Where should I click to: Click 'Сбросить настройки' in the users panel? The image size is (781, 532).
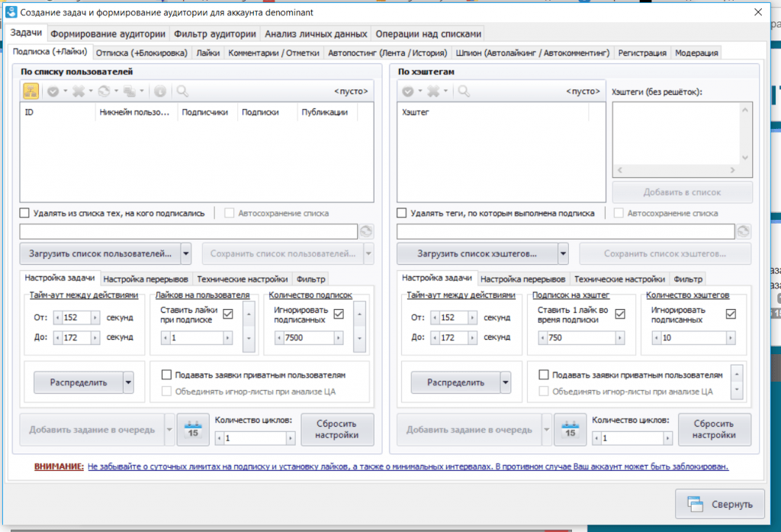(x=337, y=430)
